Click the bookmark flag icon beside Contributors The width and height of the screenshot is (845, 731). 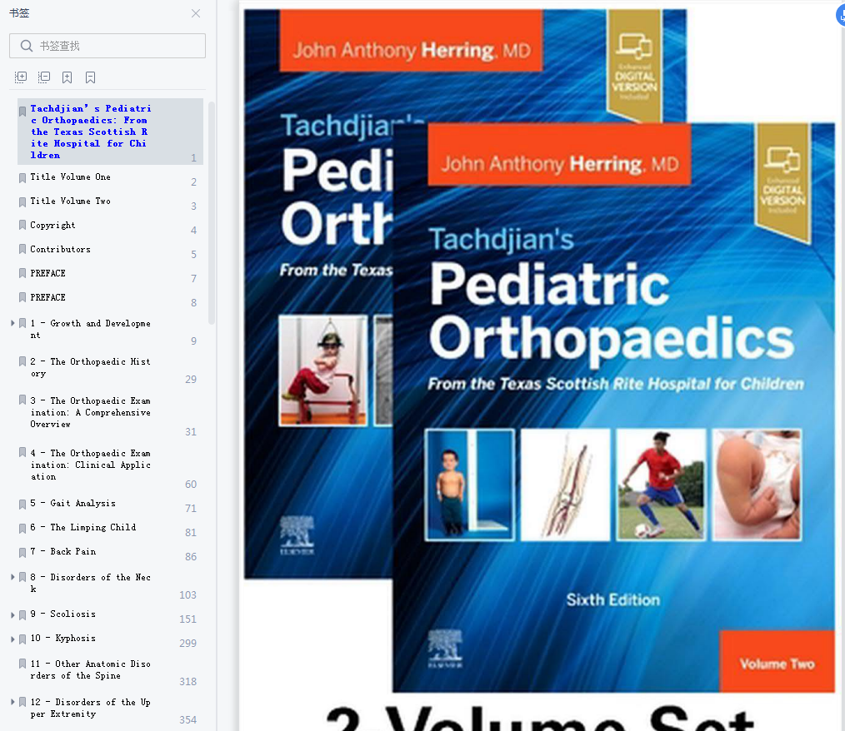point(22,249)
